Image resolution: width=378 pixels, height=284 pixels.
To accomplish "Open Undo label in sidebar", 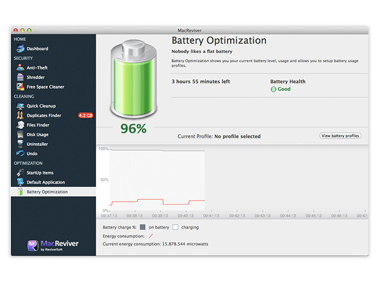I will point(32,154).
